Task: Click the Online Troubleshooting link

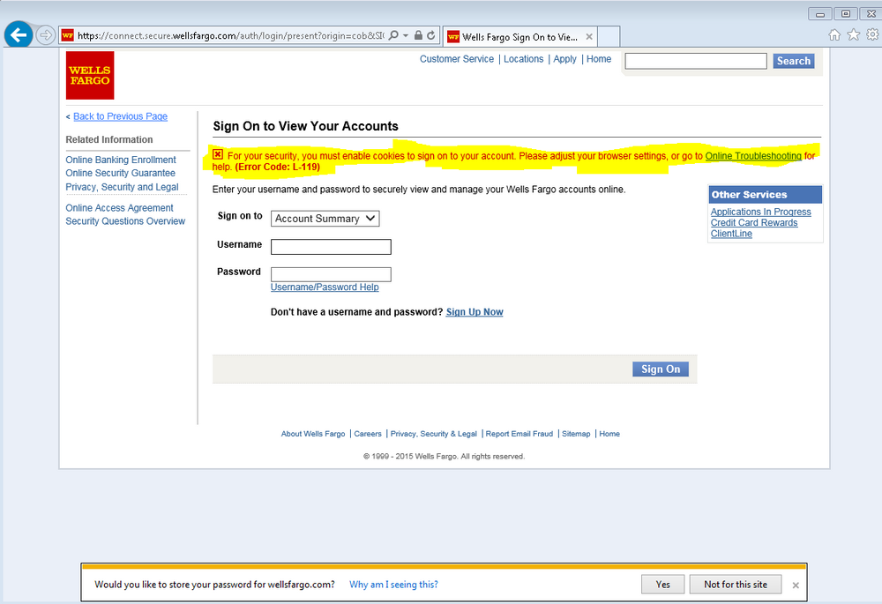Action: (753, 156)
